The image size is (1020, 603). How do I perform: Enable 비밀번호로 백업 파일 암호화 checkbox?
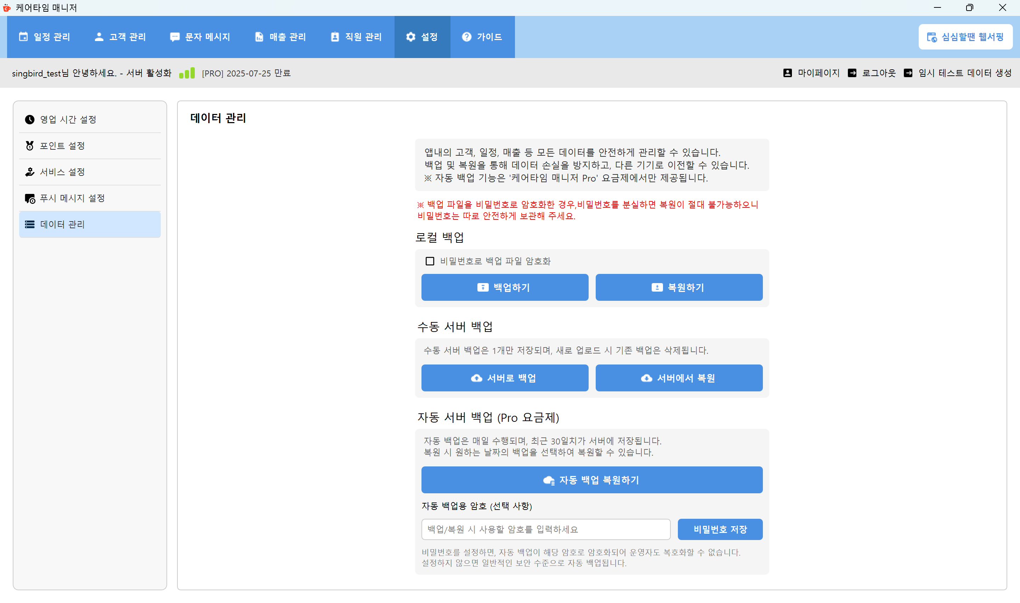(430, 261)
